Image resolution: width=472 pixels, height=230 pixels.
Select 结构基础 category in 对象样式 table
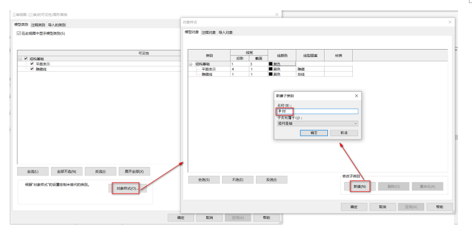point(203,64)
